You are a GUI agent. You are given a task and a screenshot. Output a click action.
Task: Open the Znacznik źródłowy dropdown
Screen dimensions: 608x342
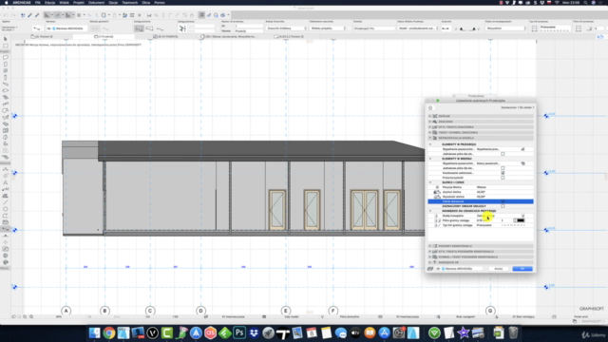tap(286, 28)
